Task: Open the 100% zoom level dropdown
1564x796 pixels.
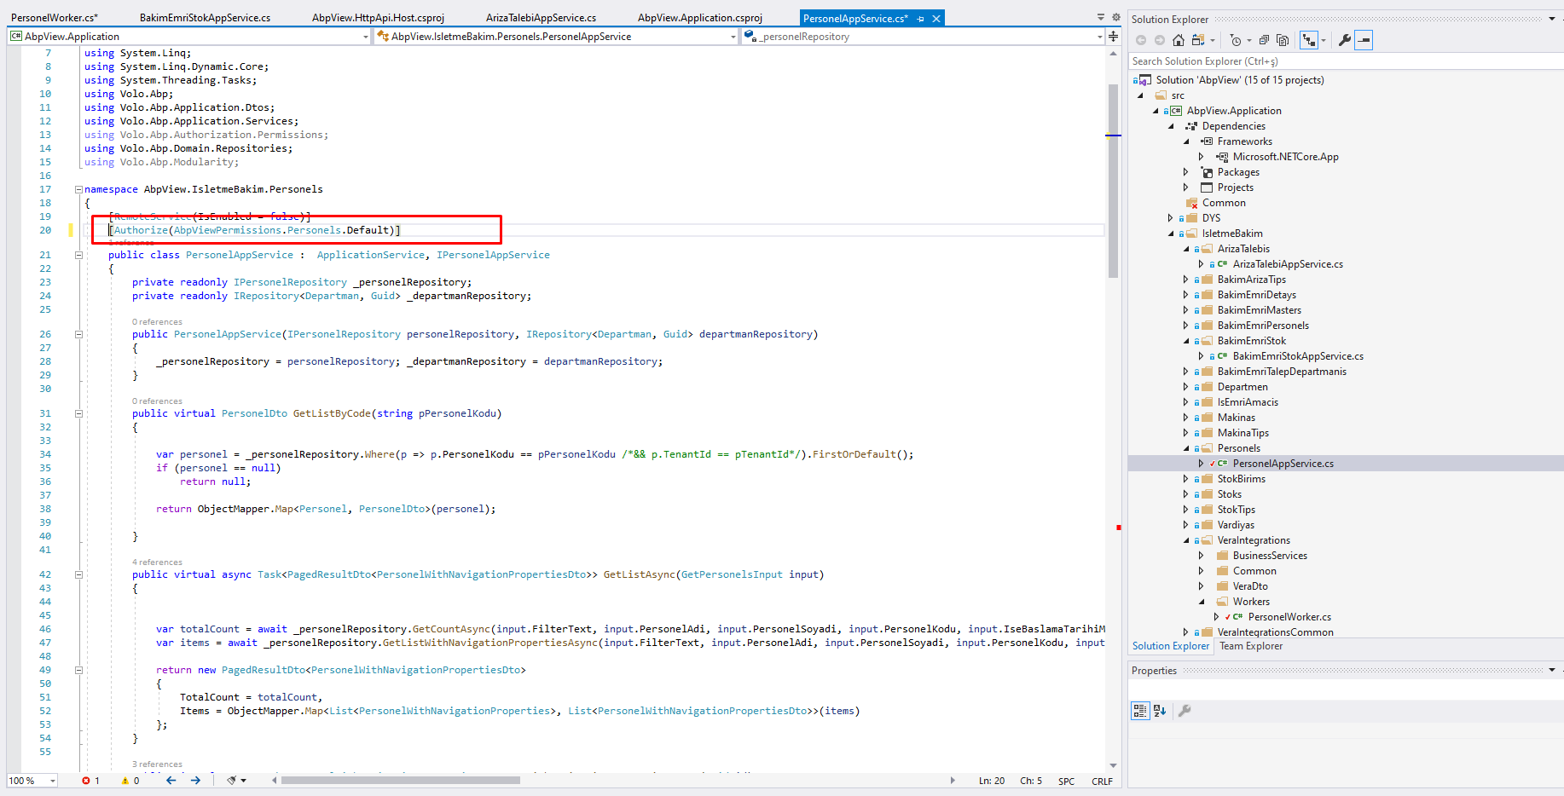Action: coord(53,781)
